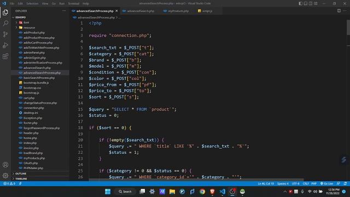Viewport: 350px width, 197px height.
Task: Click CRLF end-of-line selector
Action: (x=306, y=184)
